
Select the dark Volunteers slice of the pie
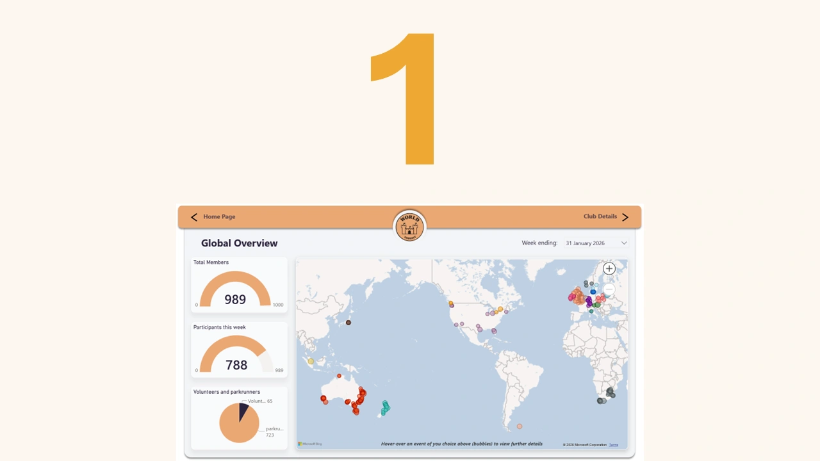243,410
